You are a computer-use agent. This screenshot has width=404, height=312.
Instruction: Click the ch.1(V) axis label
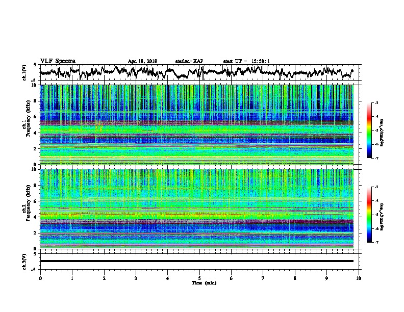24,72
